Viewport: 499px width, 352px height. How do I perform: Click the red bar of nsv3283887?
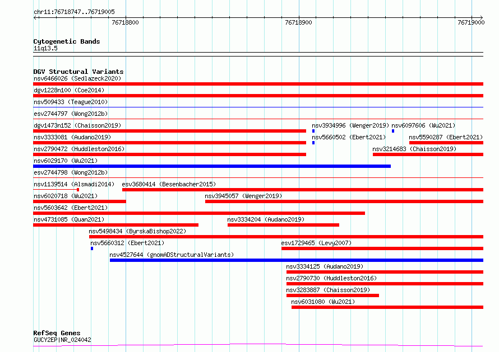pos(332,295)
